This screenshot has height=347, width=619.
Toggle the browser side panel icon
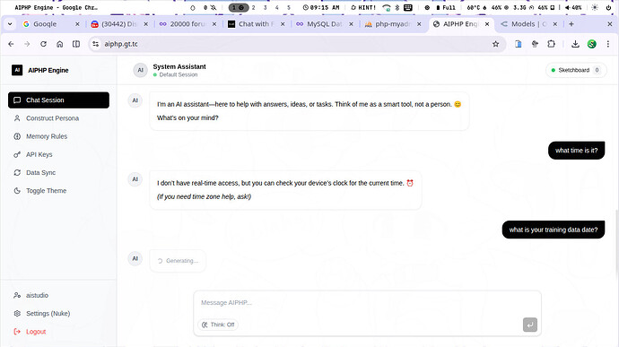[x=76, y=44]
